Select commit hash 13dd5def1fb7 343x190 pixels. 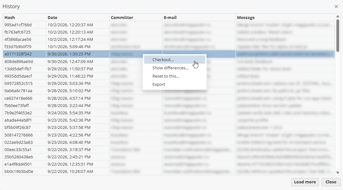tap(18, 69)
